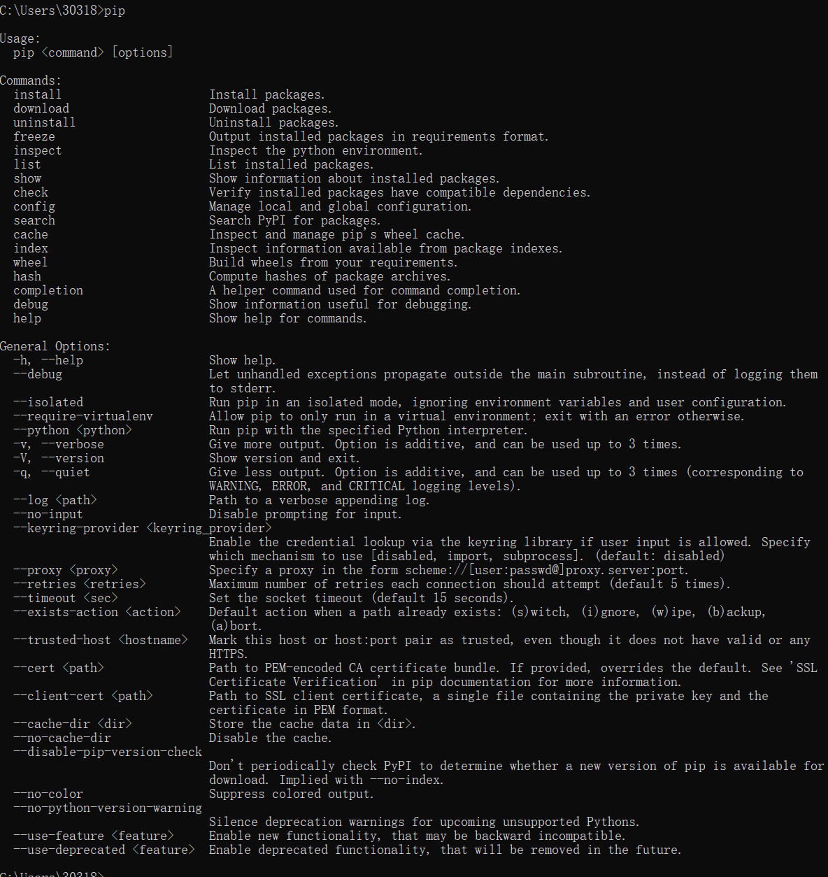Click the '--require-virtualenv' option text
The width and height of the screenshot is (828, 877).
tap(83, 416)
